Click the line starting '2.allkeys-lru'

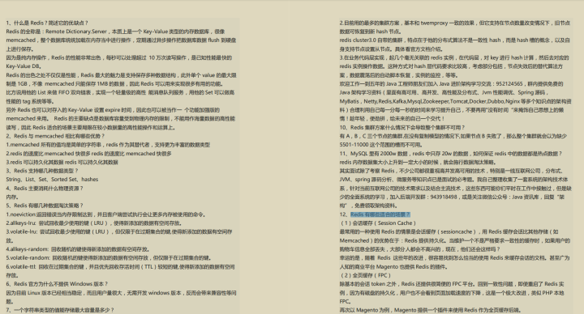tap(94, 223)
